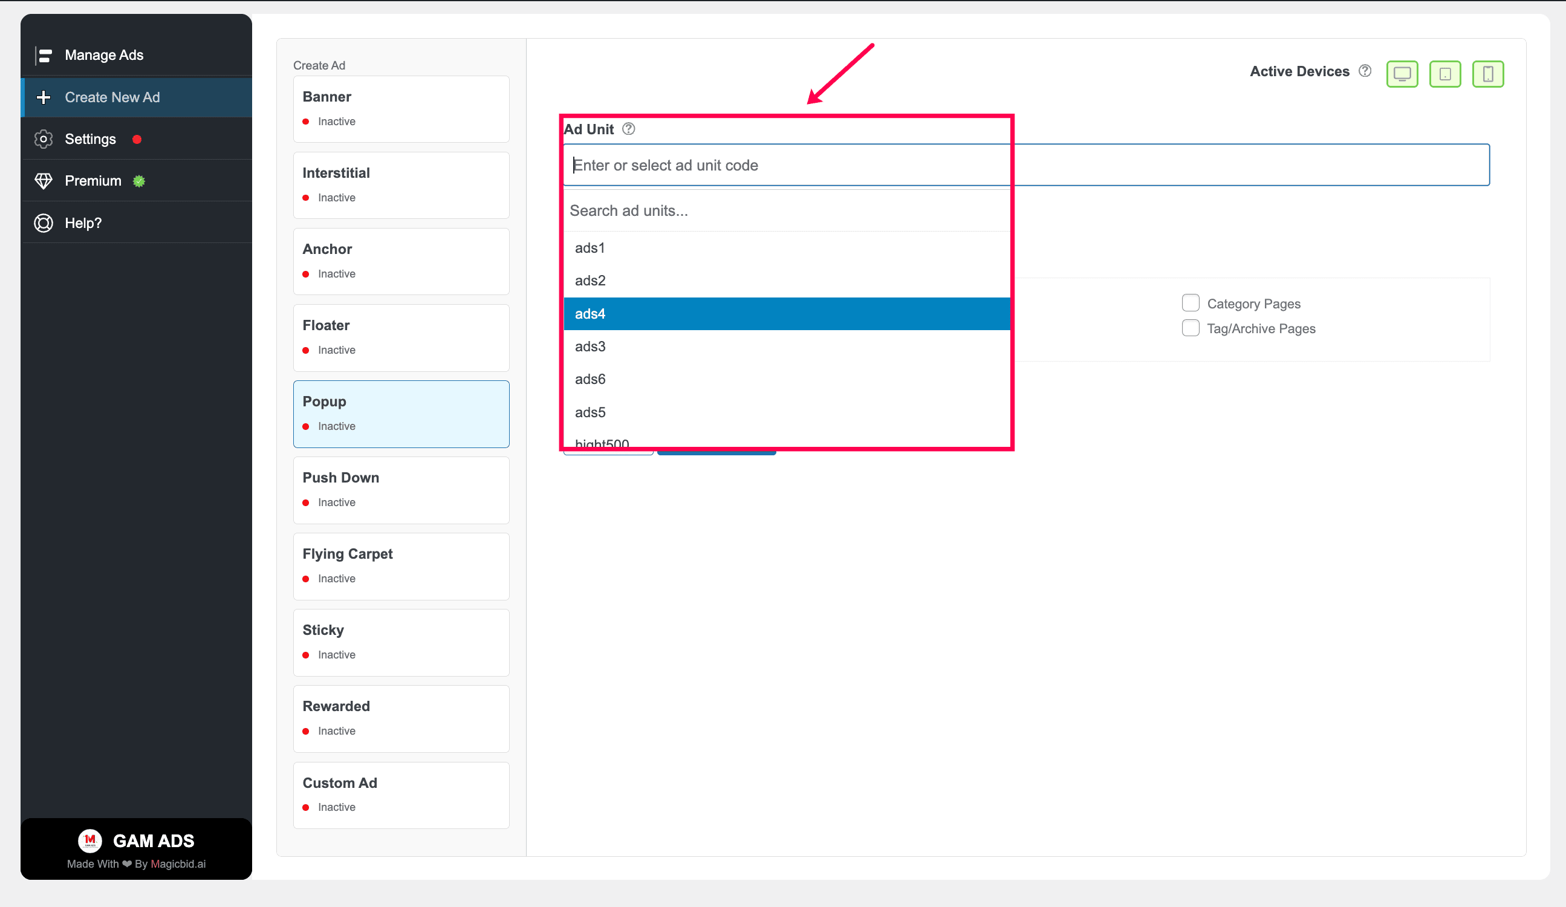Open the Premium menu item
Screen dimensions: 1566x907
tap(137, 181)
